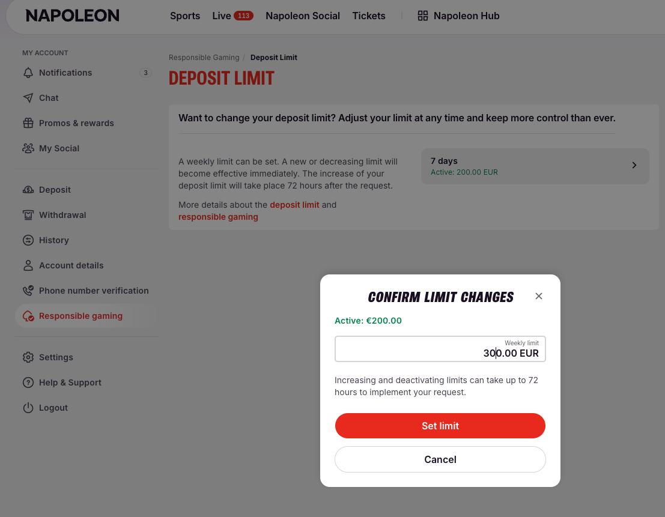Click the Deposit coin icon
This screenshot has width=665, height=517.
[28, 190]
